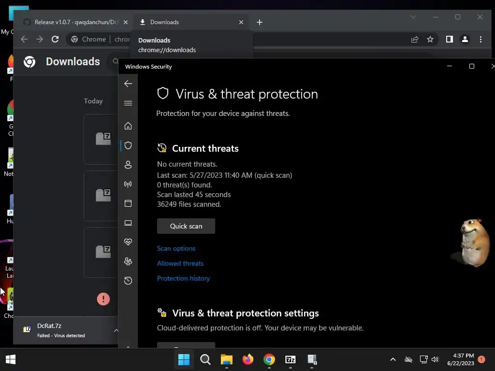Click red warning icon in Downloads

coord(103,299)
